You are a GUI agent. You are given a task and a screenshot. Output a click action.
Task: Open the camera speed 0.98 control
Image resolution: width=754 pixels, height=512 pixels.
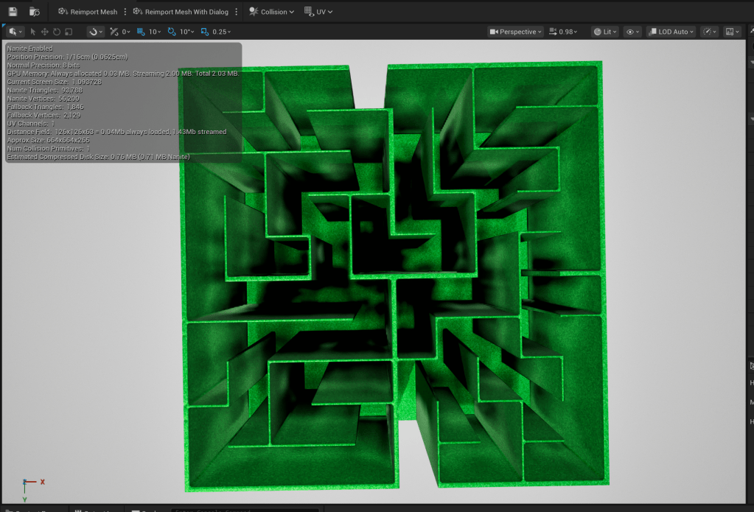coord(562,32)
